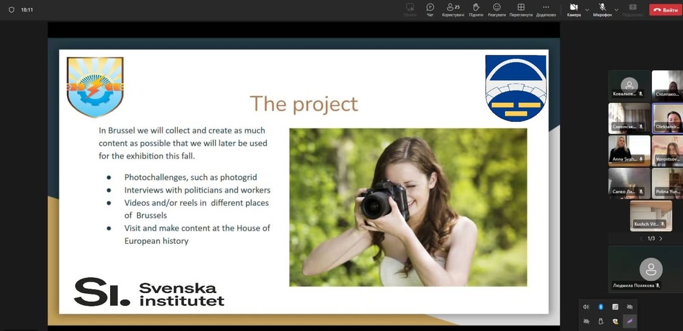Click the USB safely remove tray icon
Viewport: 683px width, 331px height.
601,321
